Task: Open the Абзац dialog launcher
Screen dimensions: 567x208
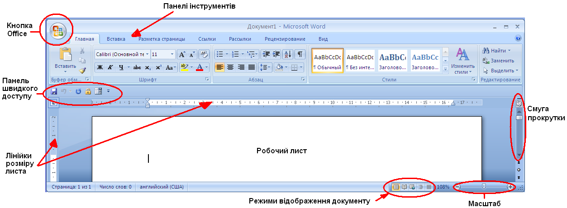Action: (x=303, y=79)
